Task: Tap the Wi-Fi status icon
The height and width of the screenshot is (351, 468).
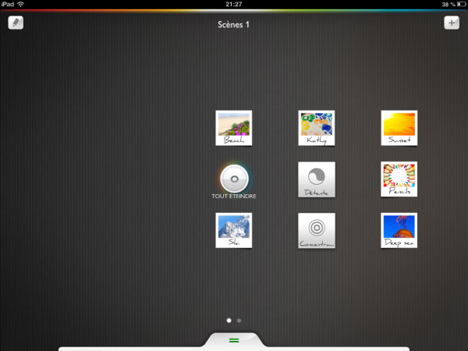Action: pos(20,4)
